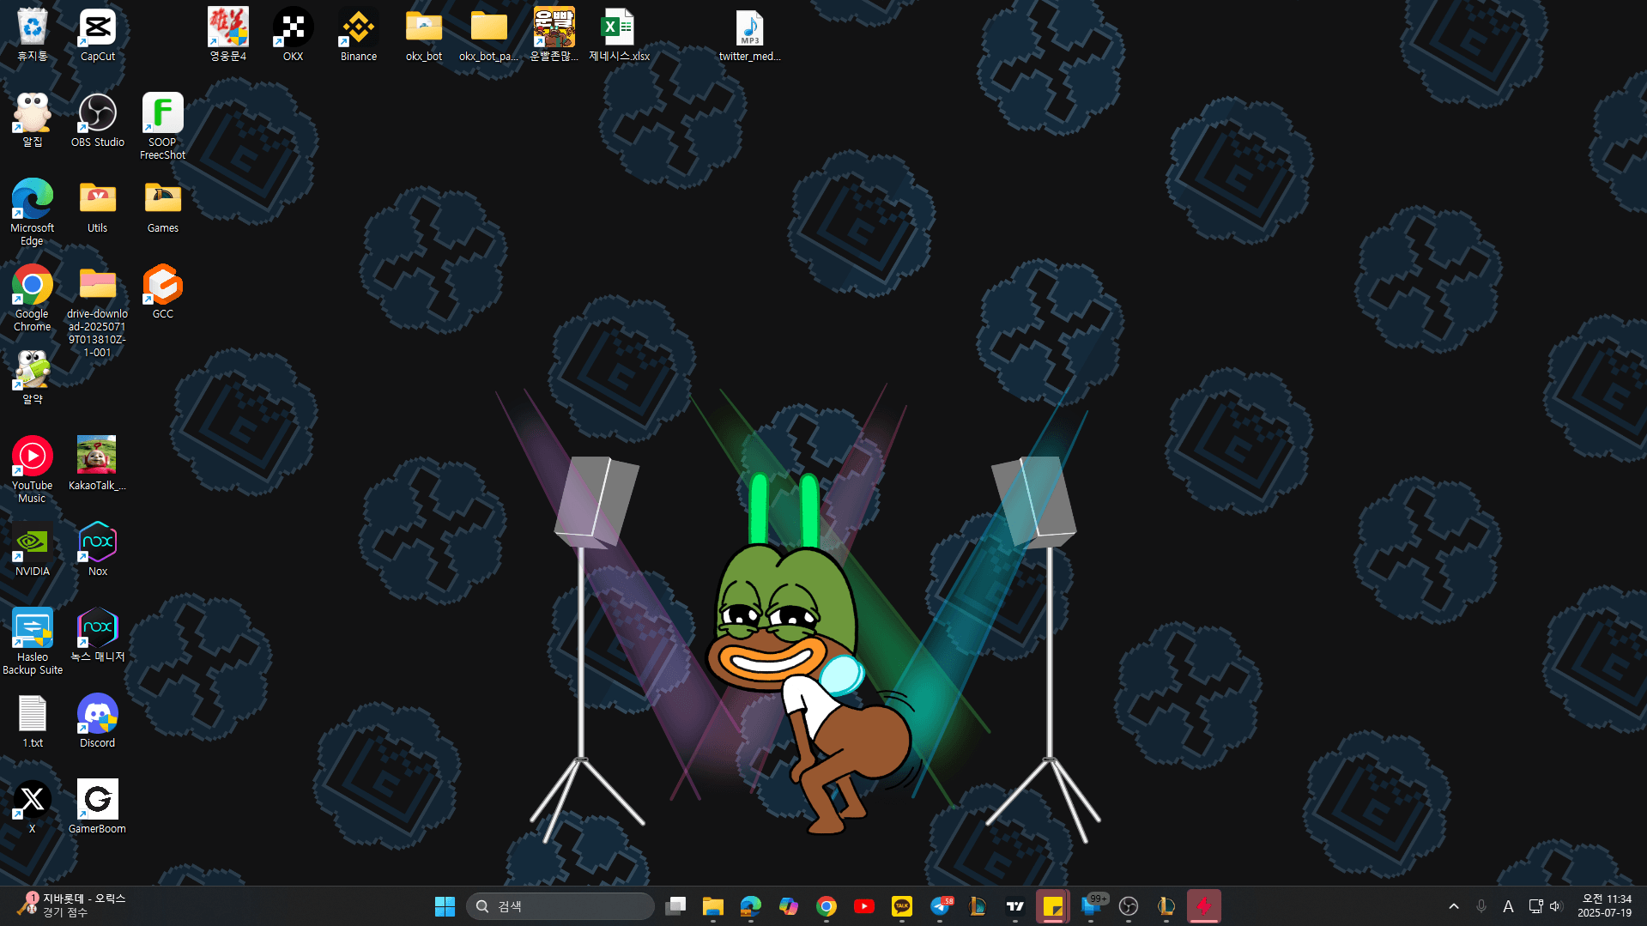The height and width of the screenshot is (926, 1647).
Task: Toggle the microphone icon in system tray
Action: 1480,906
